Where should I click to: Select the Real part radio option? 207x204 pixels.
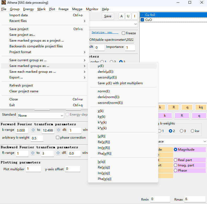tap(176, 160)
